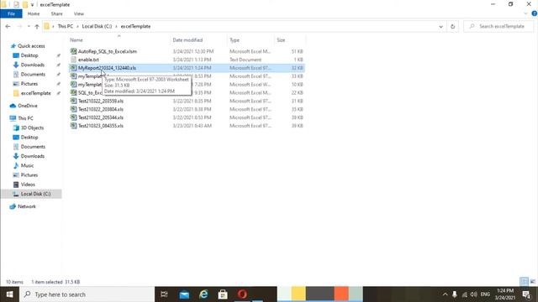Open the taskbar clock and calendar
The width and height of the screenshot is (538, 302).
click(504, 294)
